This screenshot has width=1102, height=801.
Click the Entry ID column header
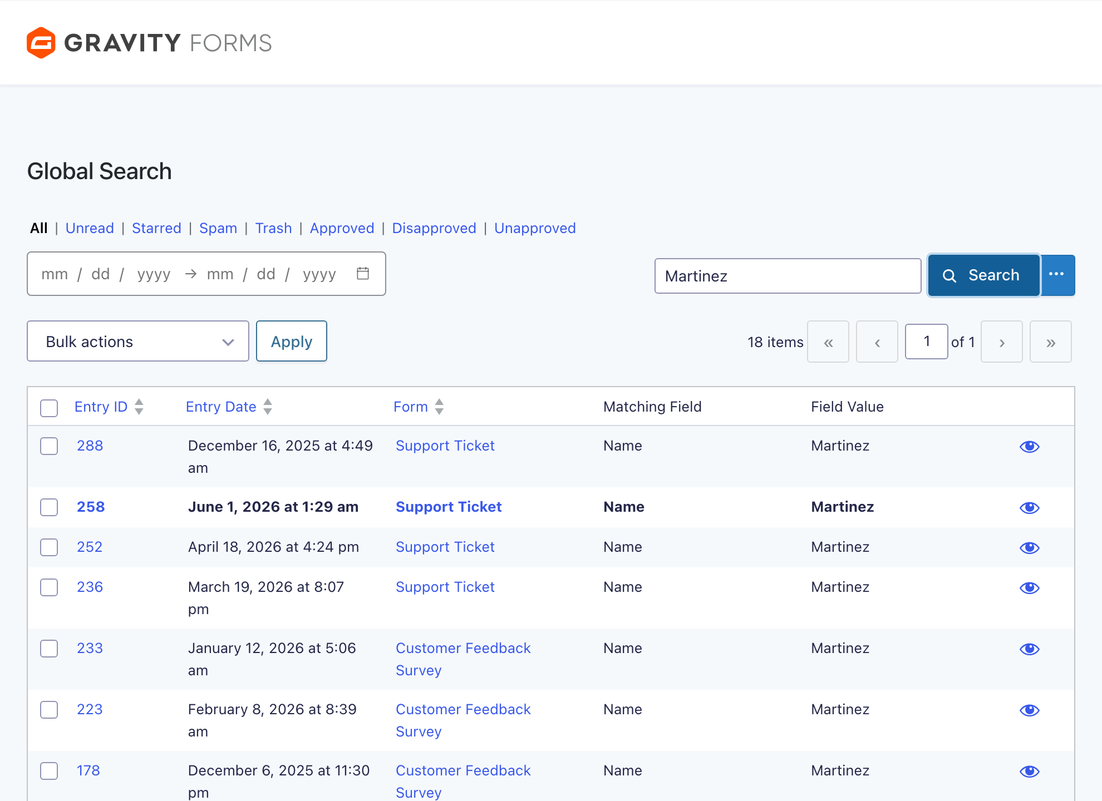(101, 407)
